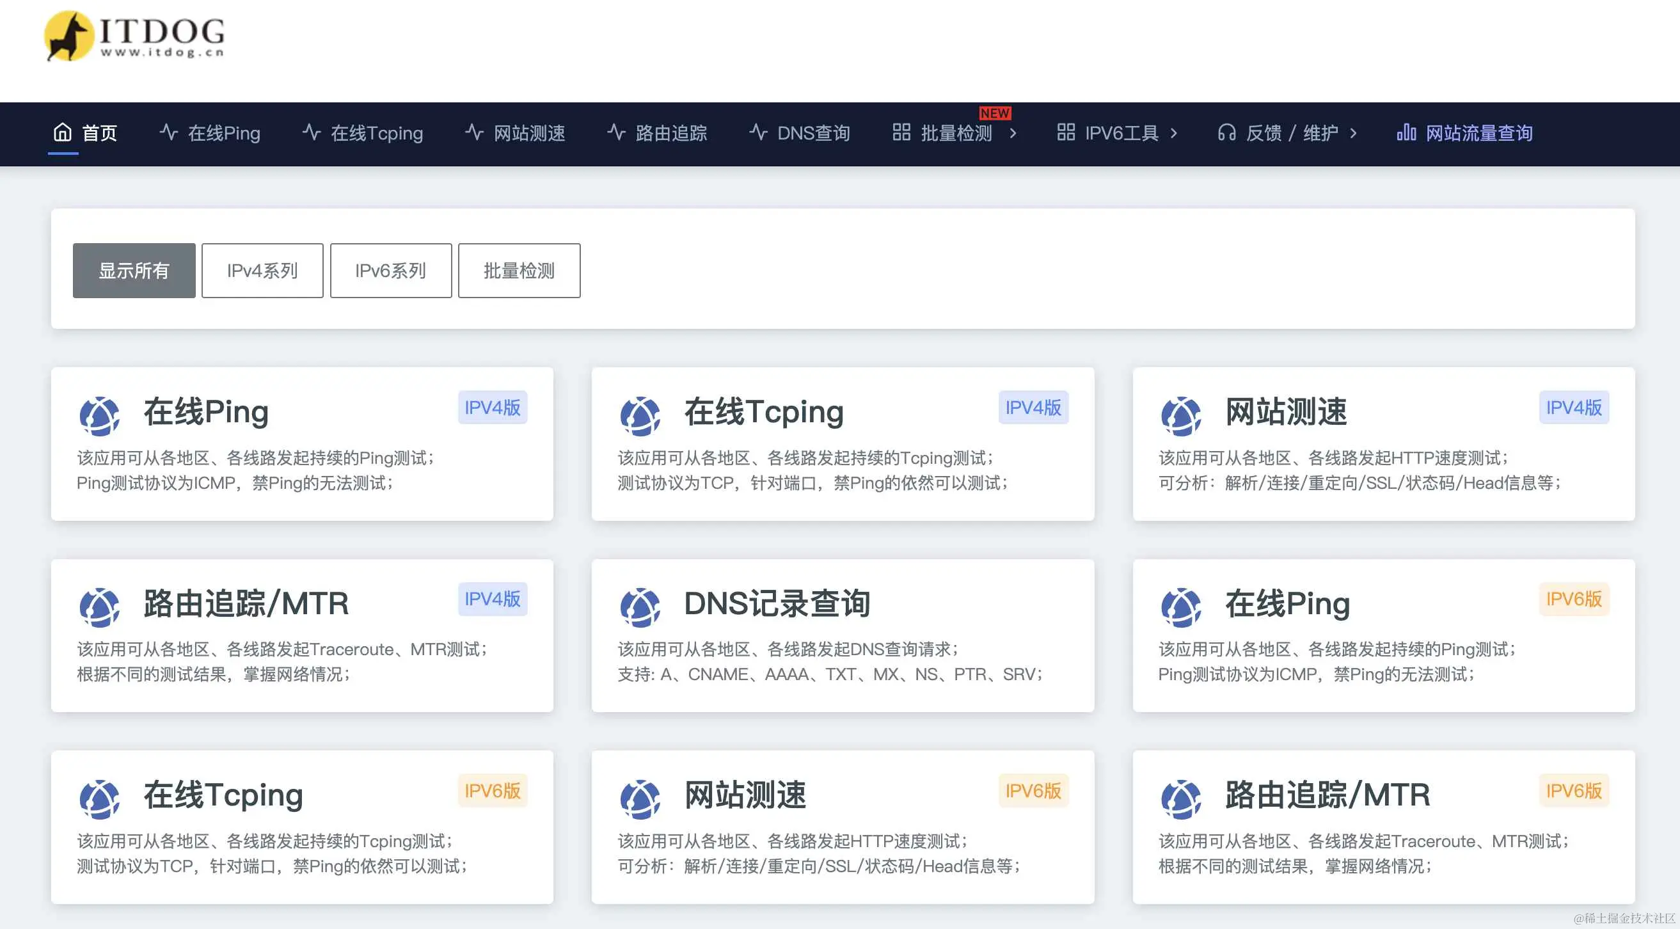Click the headset icon for 反馈 / 维护
Screen dimensions: 1680x929
1226,133
